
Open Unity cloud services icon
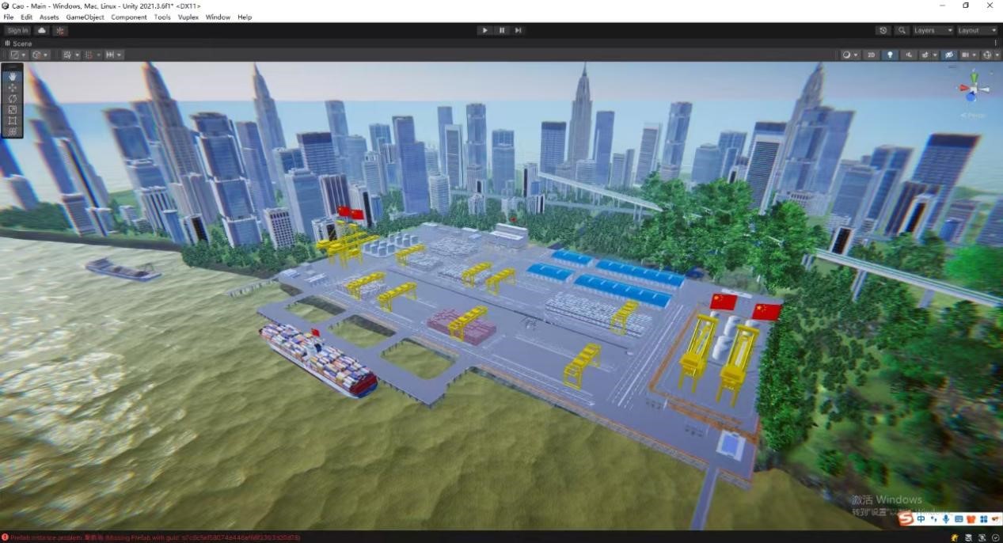(x=42, y=30)
